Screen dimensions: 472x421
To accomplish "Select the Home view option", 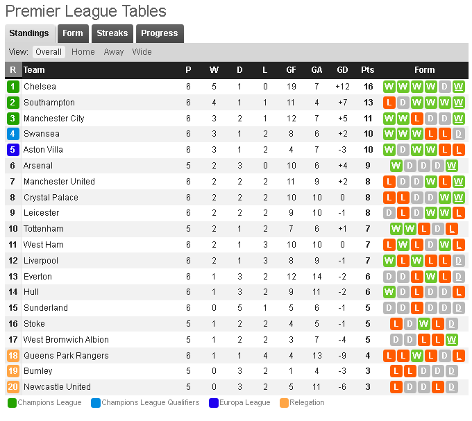I will (83, 52).
